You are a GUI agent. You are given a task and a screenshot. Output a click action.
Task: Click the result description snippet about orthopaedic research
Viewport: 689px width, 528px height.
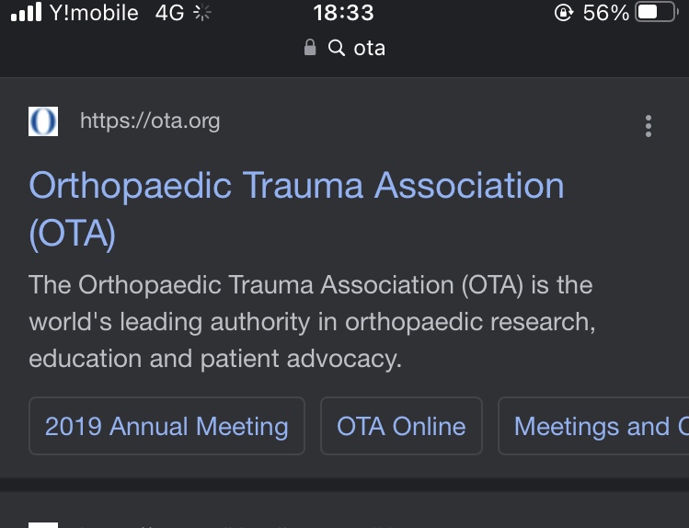tap(313, 321)
